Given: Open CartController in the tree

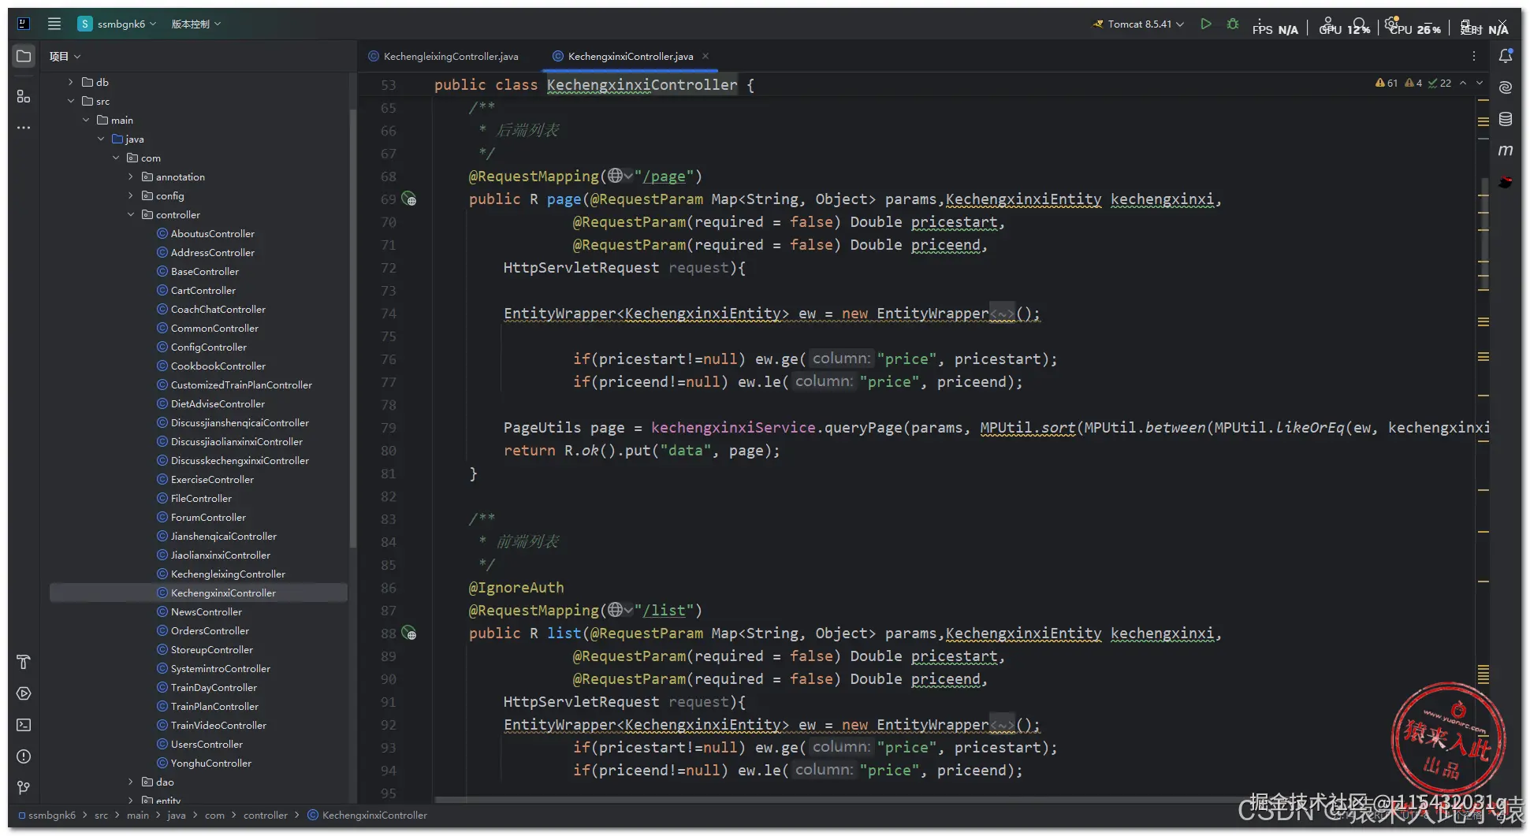Looking at the screenshot, I should tap(203, 290).
